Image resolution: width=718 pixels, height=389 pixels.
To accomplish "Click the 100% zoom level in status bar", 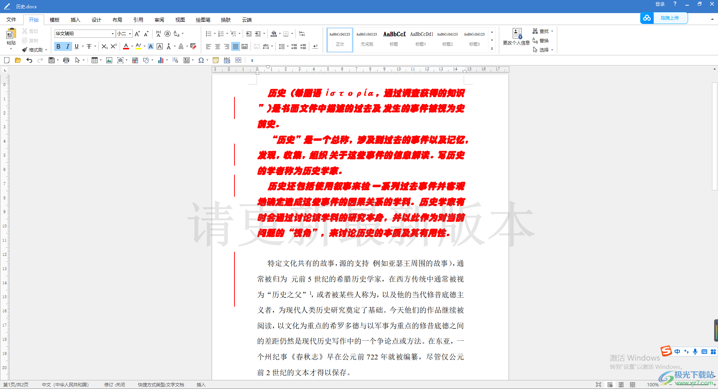I will 653,385.
